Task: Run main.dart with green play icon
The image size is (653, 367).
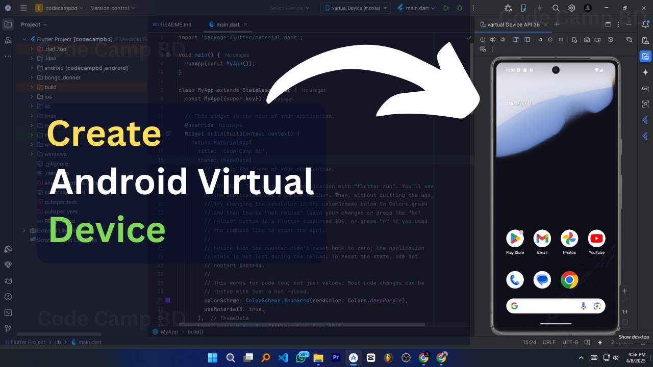Action: (x=446, y=8)
